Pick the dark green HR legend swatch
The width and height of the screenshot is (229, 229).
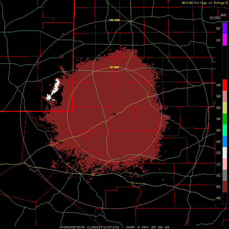coord(225,119)
